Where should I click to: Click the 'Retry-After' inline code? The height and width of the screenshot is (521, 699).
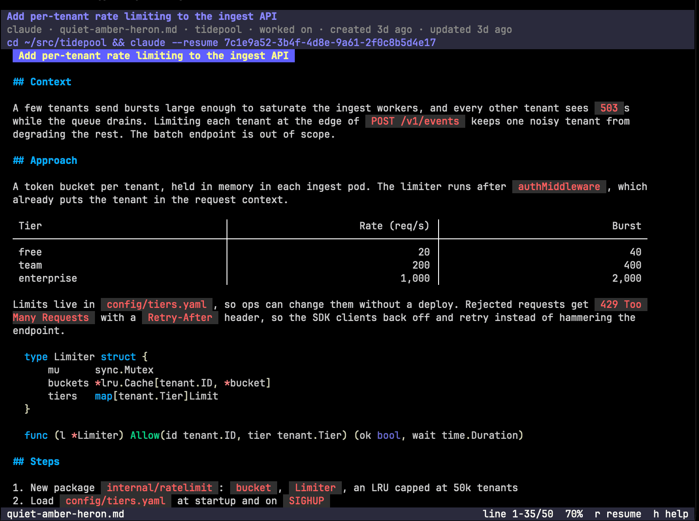180,317
